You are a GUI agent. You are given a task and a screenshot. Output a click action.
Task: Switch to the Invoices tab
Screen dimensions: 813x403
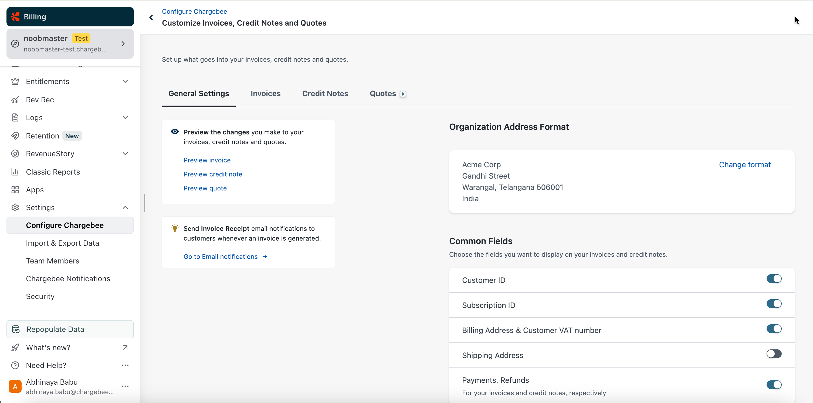[x=265, y=94]
